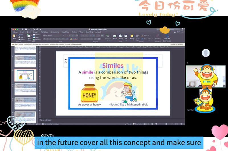Insert a Text Box
The width and height of the screenshot is (228, 151).
tap(126, 37)
